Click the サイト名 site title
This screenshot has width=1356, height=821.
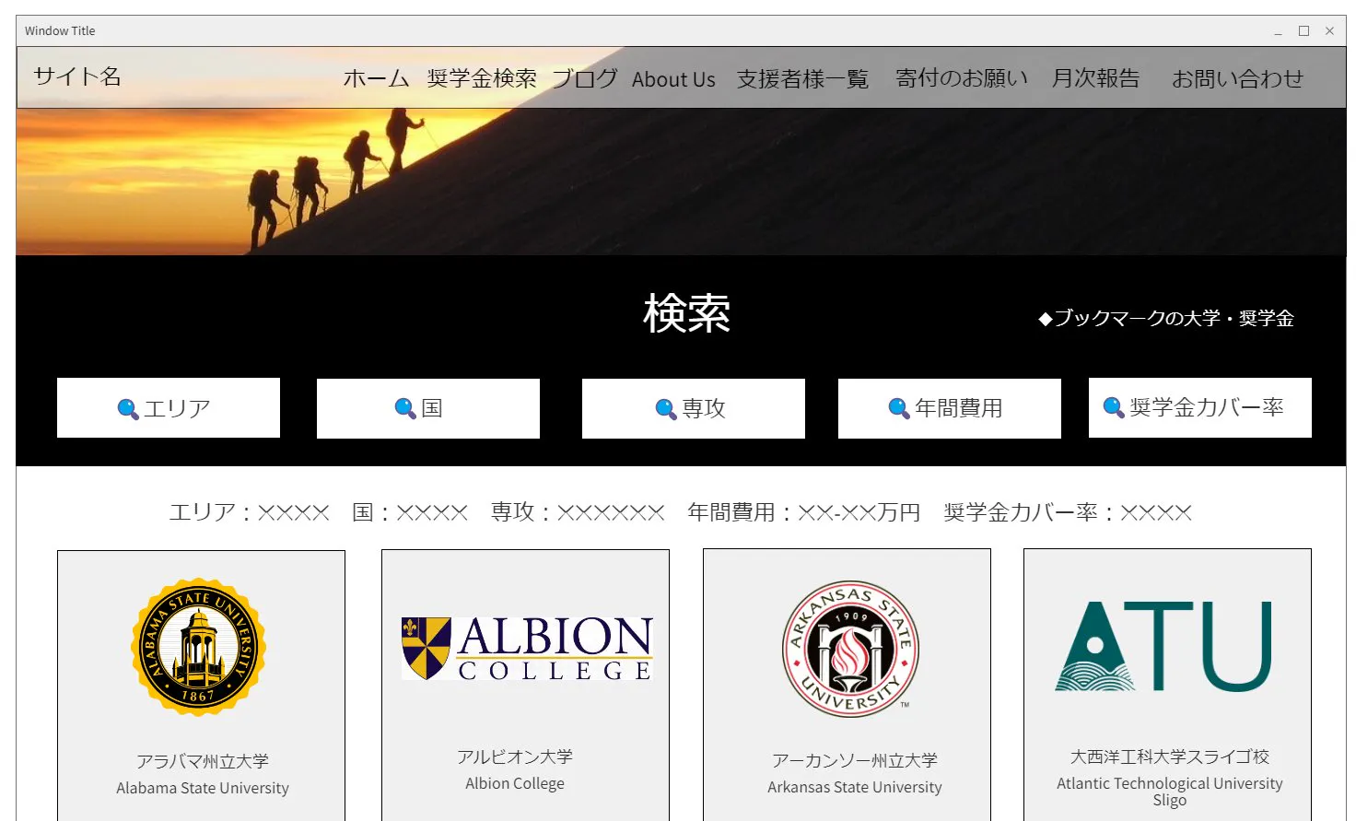click(x=77, y=76)
